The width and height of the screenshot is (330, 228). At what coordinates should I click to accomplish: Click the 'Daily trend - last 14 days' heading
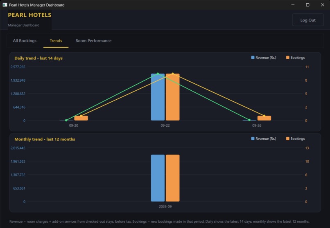click(x=38, y=58)
